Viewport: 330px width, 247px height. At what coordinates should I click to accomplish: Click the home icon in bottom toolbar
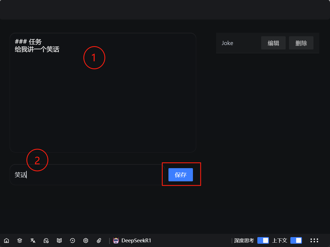6,241
